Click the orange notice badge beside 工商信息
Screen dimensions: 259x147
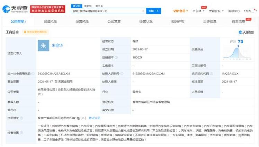click(x=35, y=32)
